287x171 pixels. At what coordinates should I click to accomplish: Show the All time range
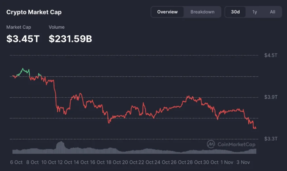click(272, 12)
